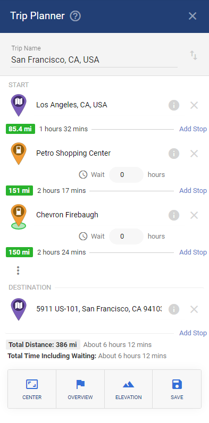This screenshot has height=423, width=209.
Task: Click the Los Angeles start map marker
Action: pos(19,105)
